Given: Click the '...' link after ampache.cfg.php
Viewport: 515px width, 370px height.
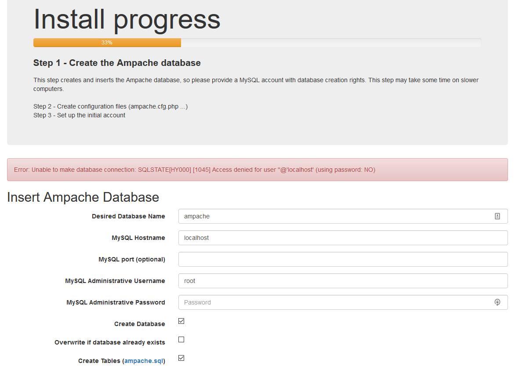Looking at the screenshot, I should pyautogui.click(x=183, y=106).
